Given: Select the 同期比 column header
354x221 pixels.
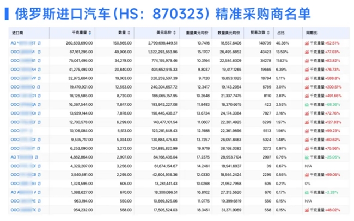Looking at the screenshot, I should pos(311,33).
